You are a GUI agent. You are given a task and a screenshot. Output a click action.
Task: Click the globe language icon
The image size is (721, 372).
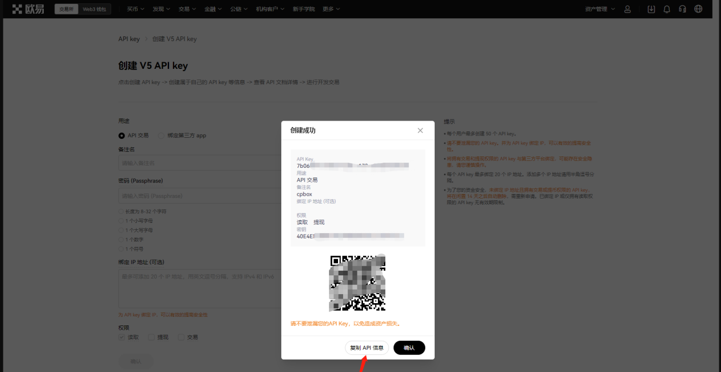pos(699,9)
